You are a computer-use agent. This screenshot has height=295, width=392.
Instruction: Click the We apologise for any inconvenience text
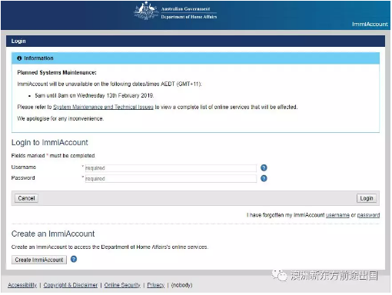pos(61,118)
